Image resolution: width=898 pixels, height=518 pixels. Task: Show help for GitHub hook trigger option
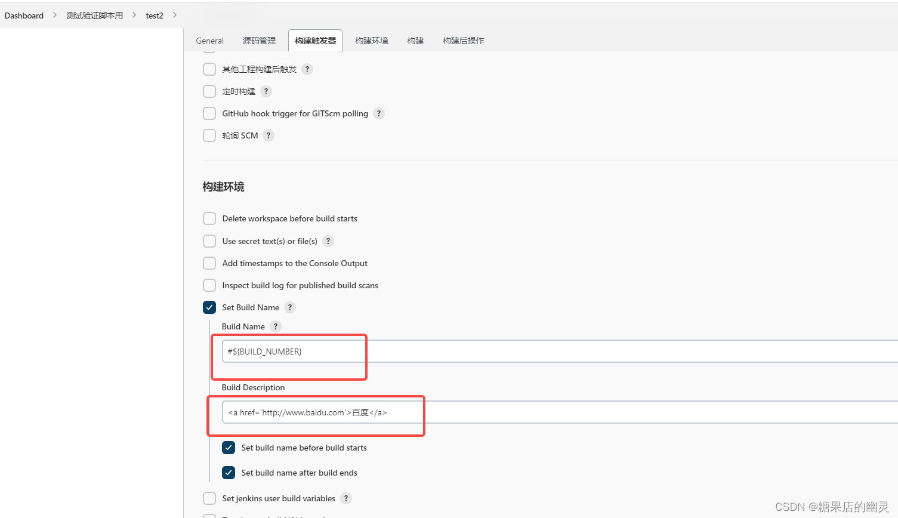point(379,113)
